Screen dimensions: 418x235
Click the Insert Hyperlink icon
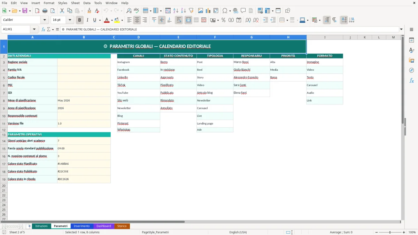coord(235,11)
